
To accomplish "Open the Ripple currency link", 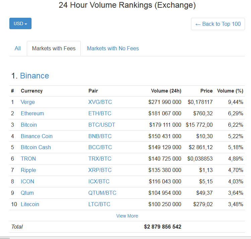I will pyautogui.click(x=28, y=170).
